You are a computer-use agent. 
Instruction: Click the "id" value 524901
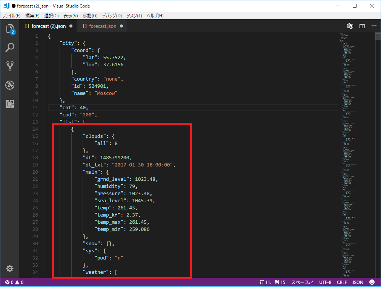[x=97, y=86]
